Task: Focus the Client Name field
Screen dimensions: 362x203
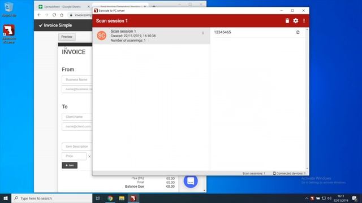Action: (77, 117)
